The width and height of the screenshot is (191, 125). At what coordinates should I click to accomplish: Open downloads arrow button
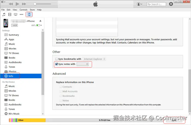click(171, 4)
